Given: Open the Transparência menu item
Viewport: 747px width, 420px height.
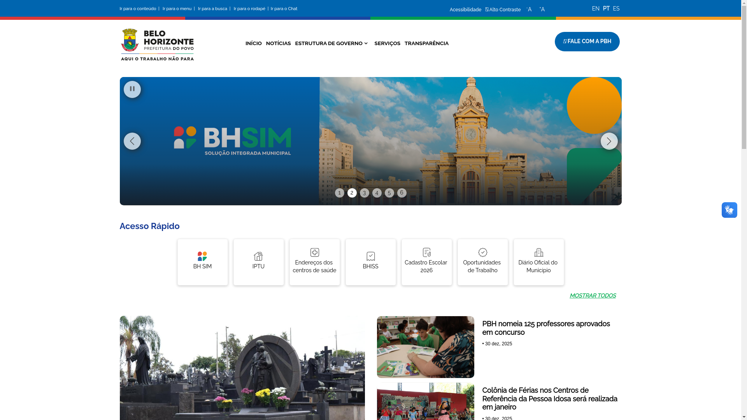Looking at the screenshot, I should (x=426, y=44).
